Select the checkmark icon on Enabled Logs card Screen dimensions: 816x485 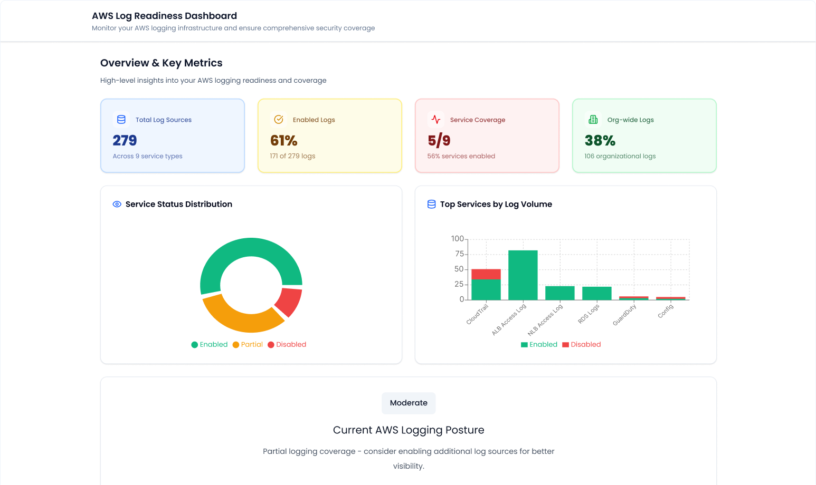tap(278, 120)
